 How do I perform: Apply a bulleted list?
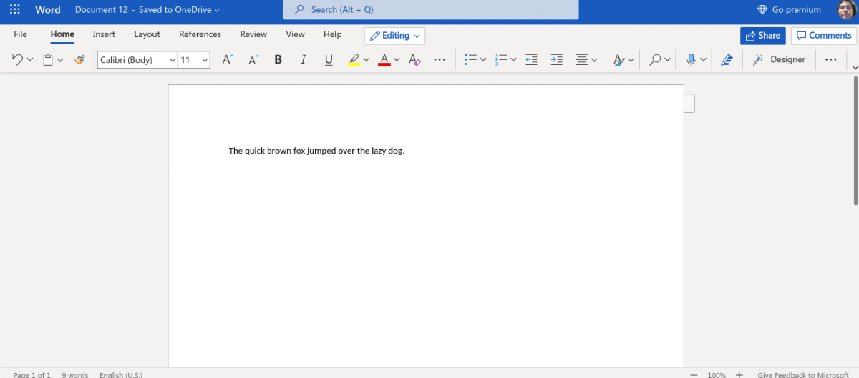(x=470, y=60)
